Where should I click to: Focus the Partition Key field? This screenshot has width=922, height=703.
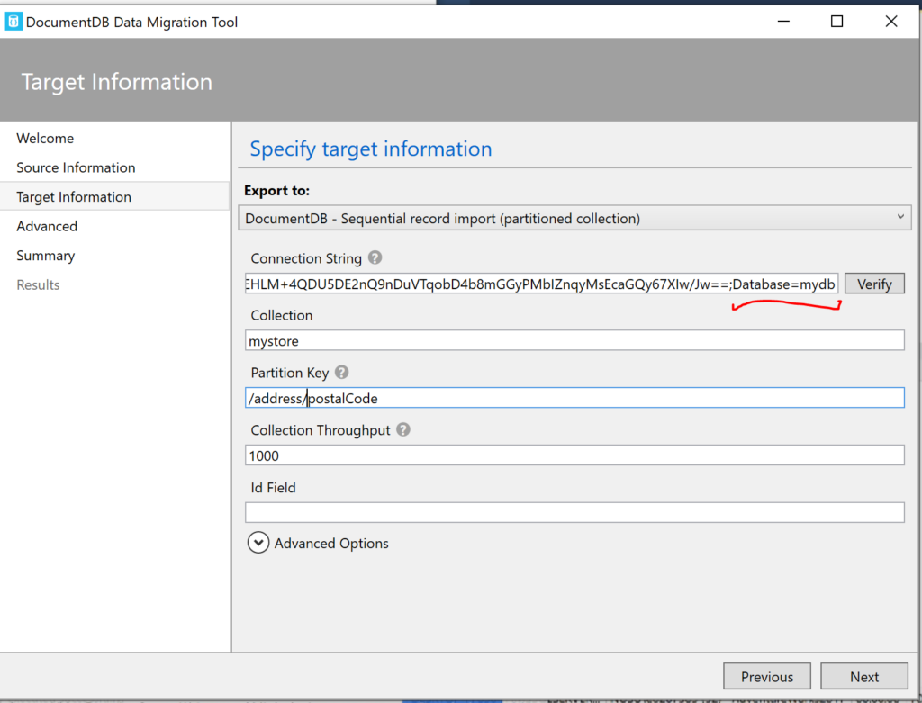(x=574, y=398)
